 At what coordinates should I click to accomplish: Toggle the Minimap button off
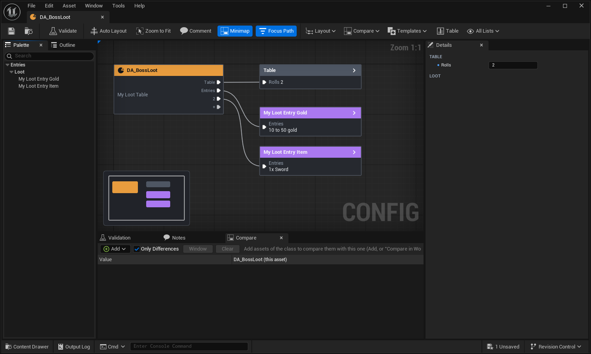pos(235,31)
